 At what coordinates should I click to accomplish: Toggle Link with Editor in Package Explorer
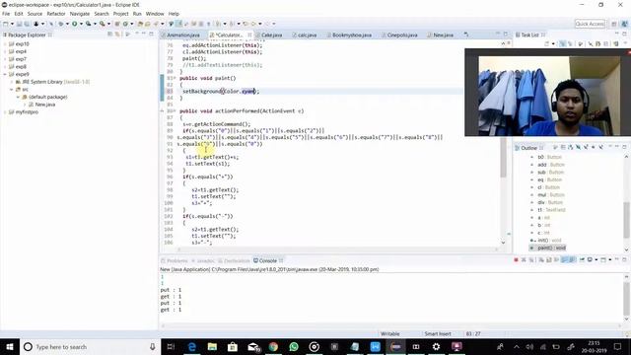pyautogui.click(x=117, y=35)
